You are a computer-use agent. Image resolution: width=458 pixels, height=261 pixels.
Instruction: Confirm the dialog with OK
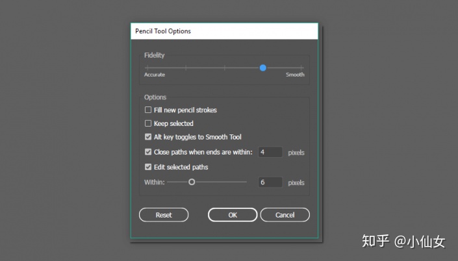click(x=233, y=215)
